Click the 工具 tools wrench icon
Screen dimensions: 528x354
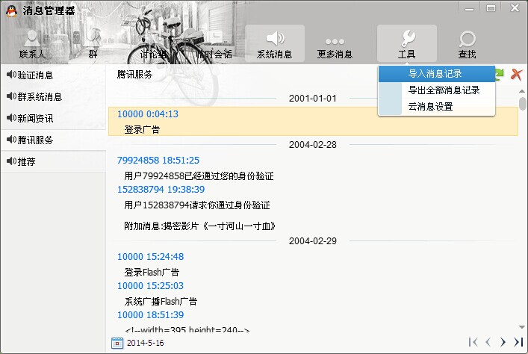(x=408, y=38)
